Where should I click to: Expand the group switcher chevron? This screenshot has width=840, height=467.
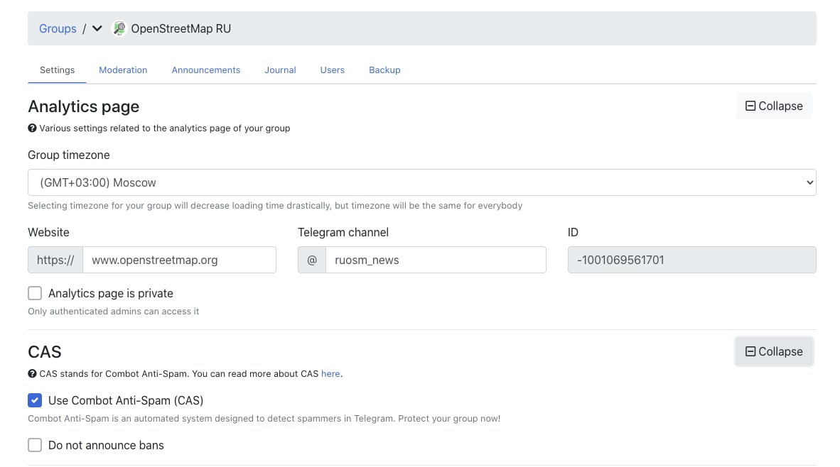click(x=97, y=28)
